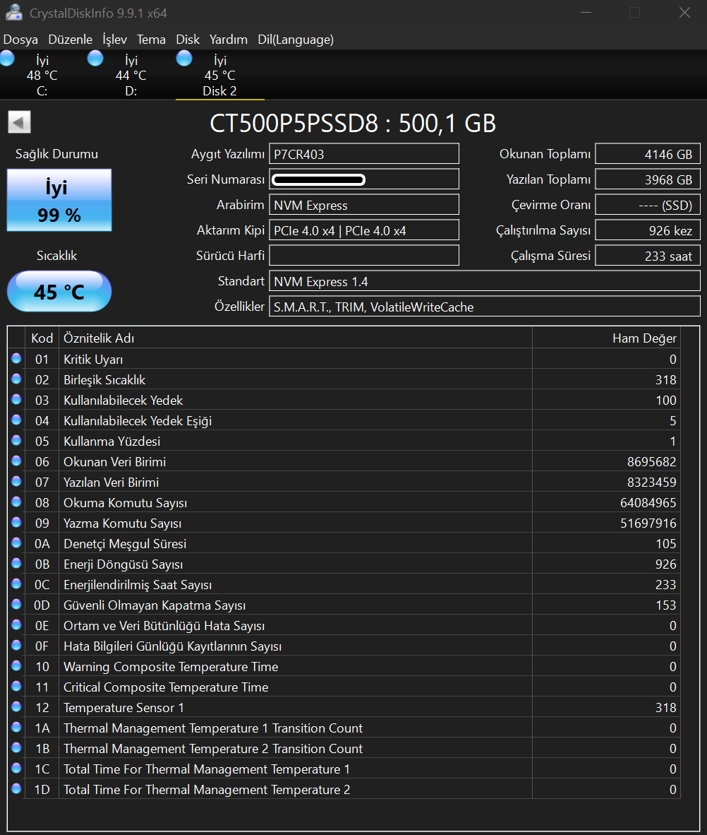Screen dimensions: 707x835
Task: Click status orb for row code 1A
Action: pos(16,728)
